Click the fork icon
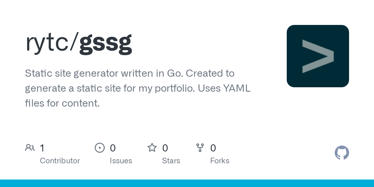This screenshot has height=187, width=374. 200,148
